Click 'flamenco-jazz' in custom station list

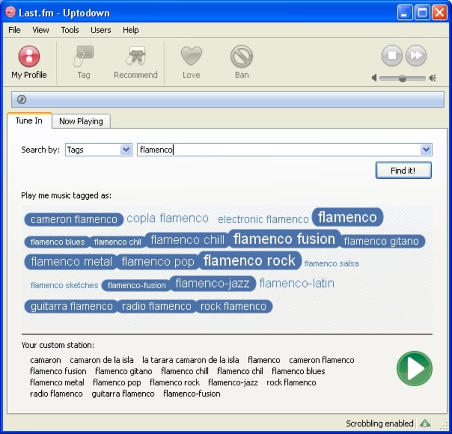click(x=233, y=382)
